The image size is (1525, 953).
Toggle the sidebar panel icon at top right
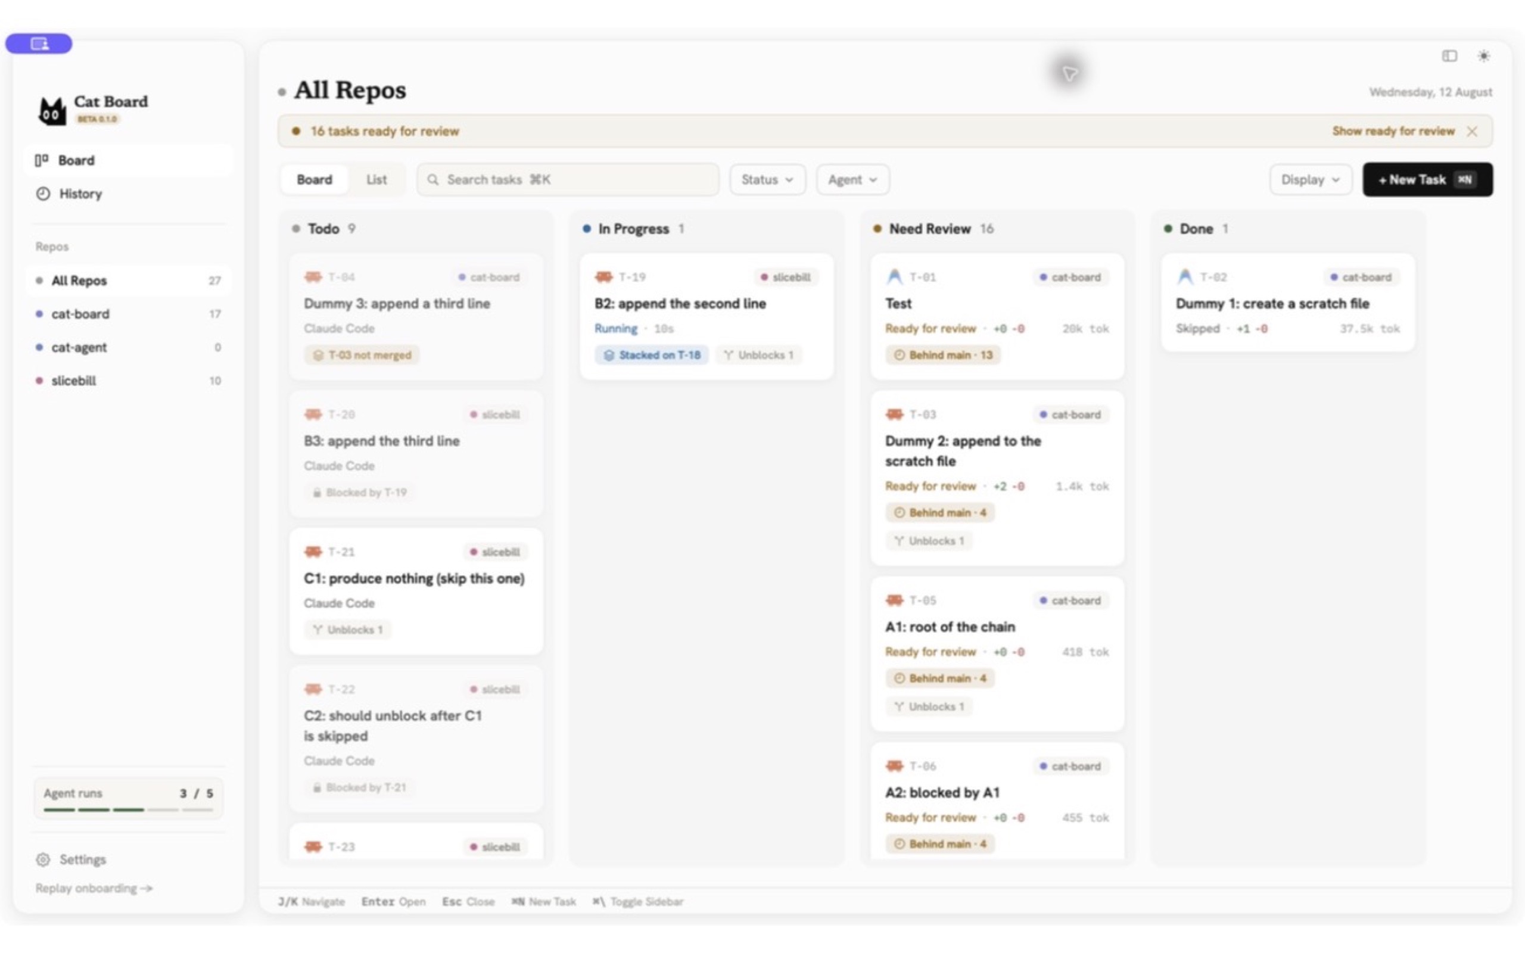[1449, 56]
